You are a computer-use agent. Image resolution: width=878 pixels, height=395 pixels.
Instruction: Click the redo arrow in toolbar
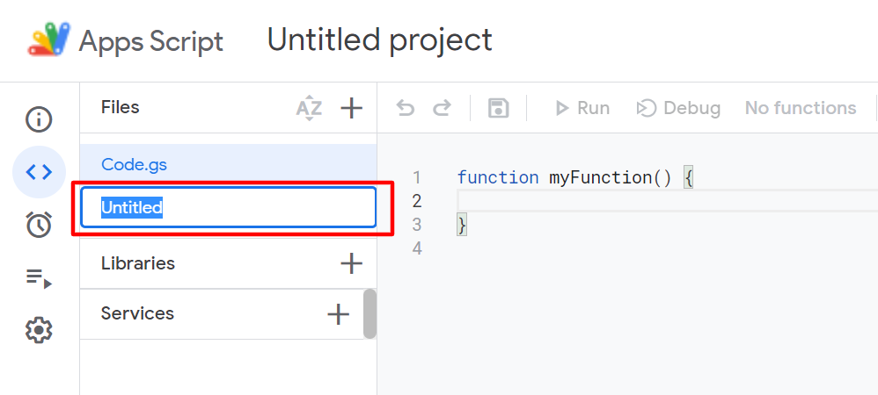click(442, 108)
